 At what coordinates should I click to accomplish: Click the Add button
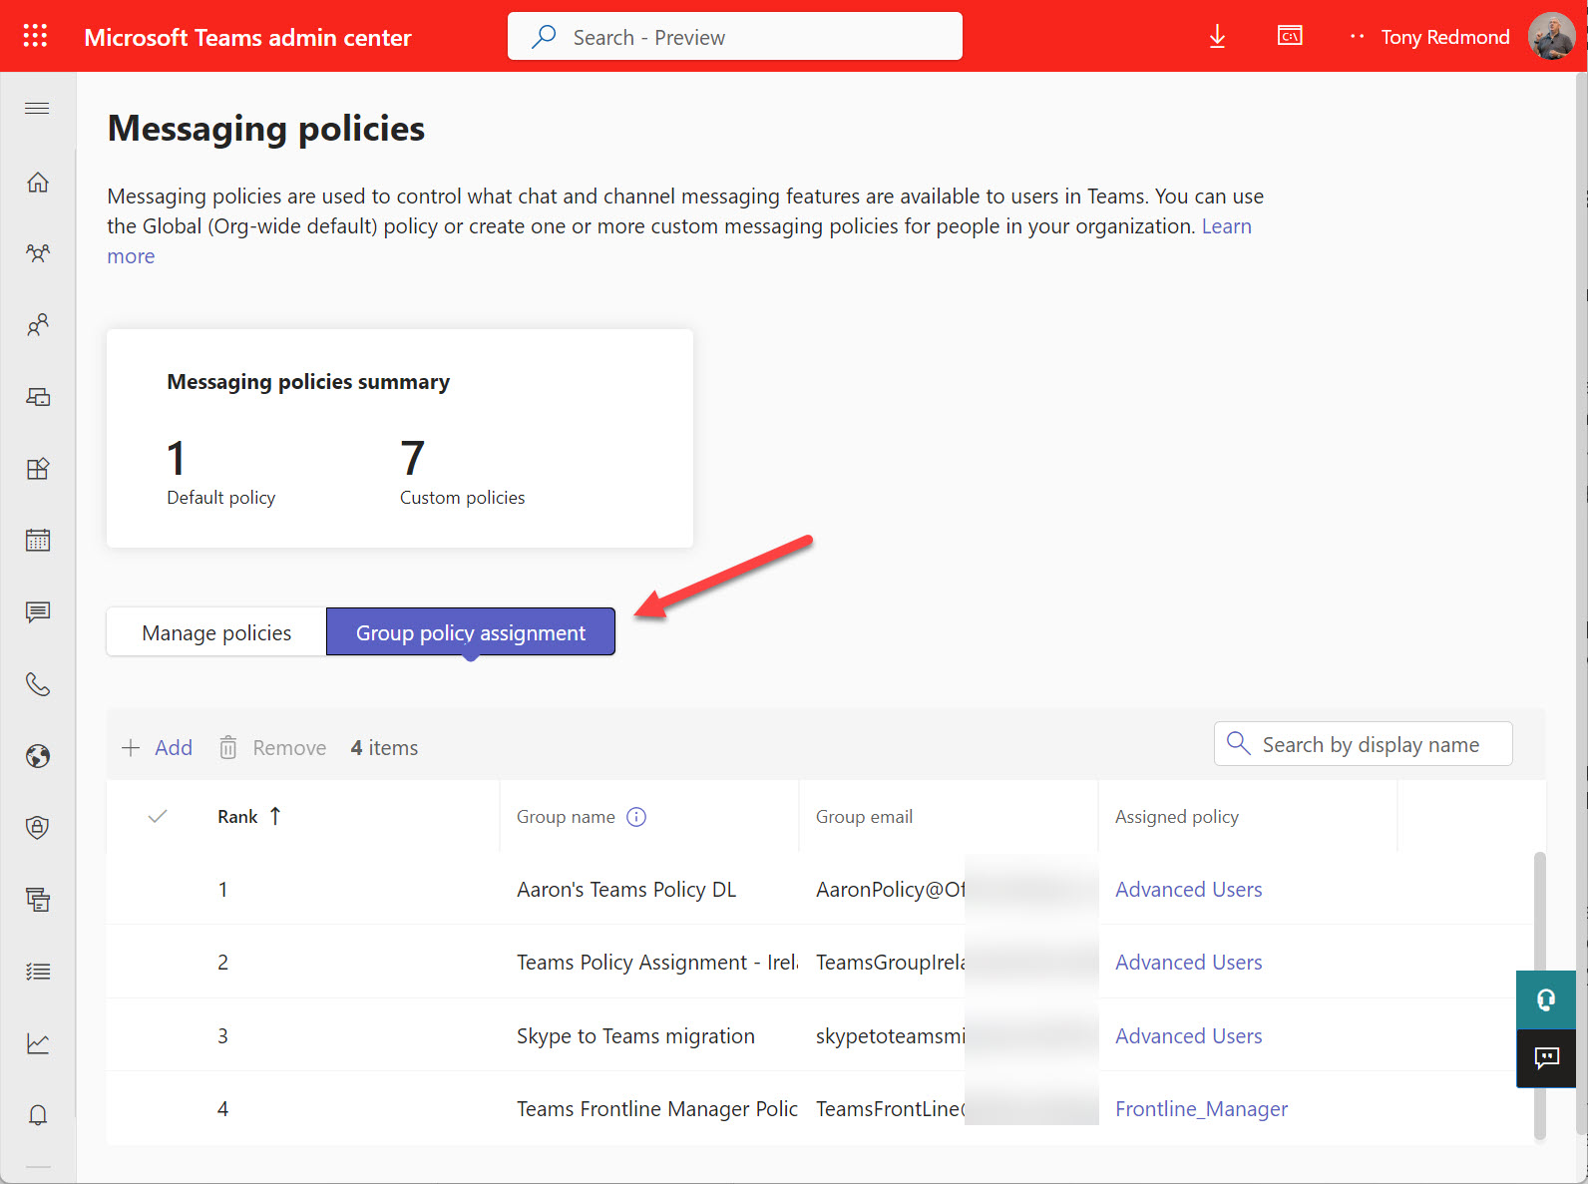coord(157,747)
